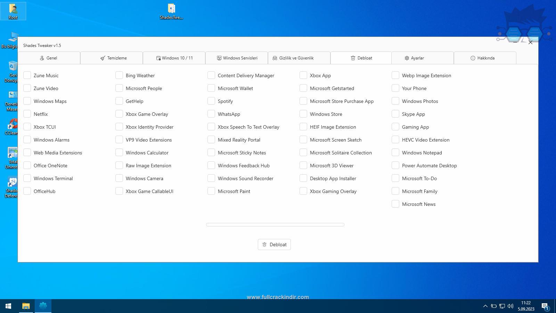Tick Microsoft Store Purchase App
This screenshot has height=313, width=556.
click(x=303, y=101)
